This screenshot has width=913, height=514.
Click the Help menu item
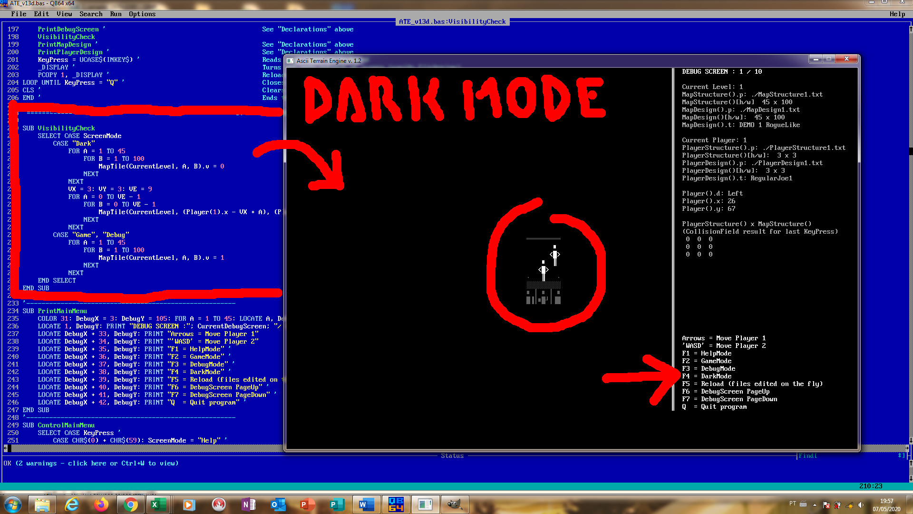897,14
